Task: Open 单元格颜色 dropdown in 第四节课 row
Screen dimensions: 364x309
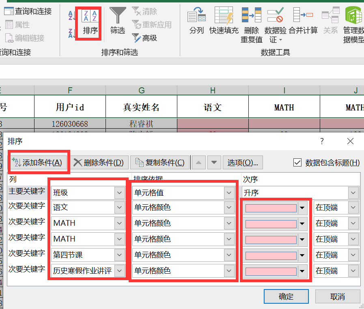Action: [x=229, y=255]
